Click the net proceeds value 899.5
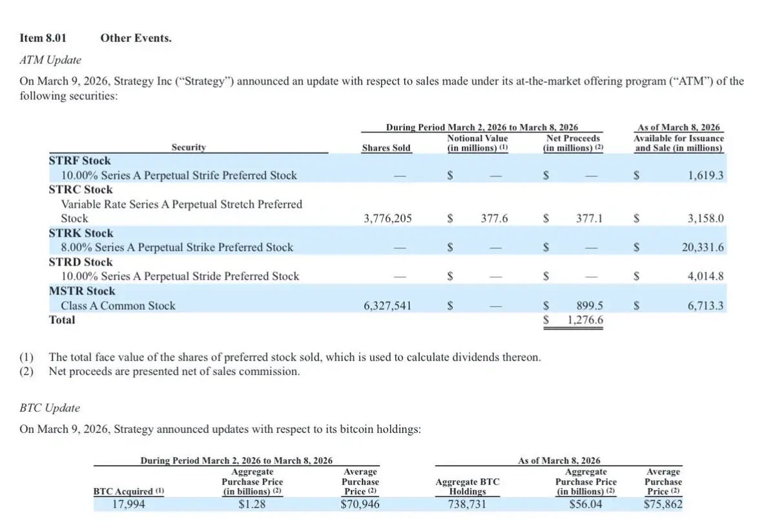Screen dimensions: 775x528 tap(589, 306)
